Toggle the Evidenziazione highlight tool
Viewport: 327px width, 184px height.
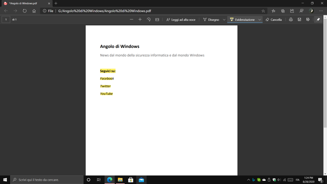[242, 19]
